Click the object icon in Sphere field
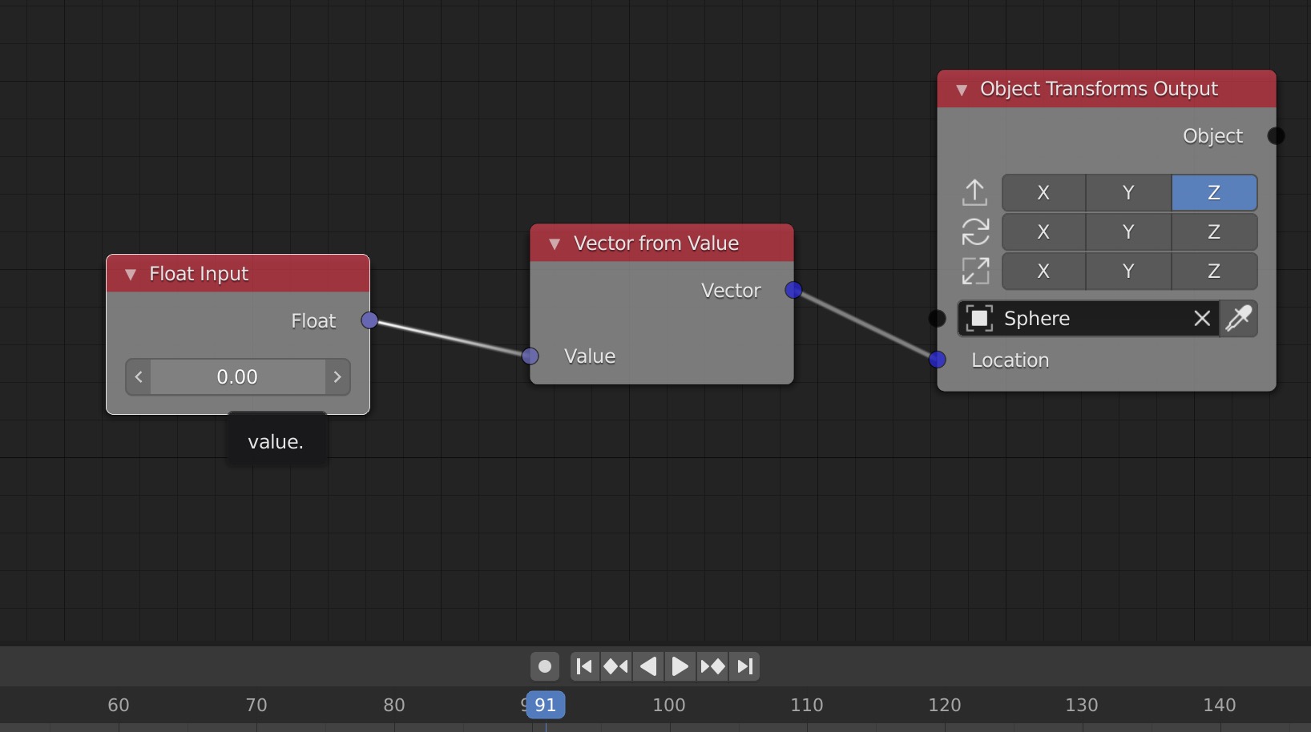The image size is (1311, 732). 979,319
